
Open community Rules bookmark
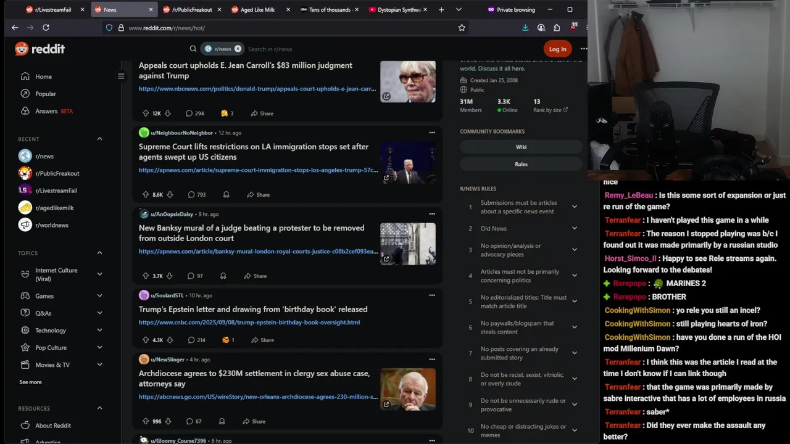tap(521, 164)
